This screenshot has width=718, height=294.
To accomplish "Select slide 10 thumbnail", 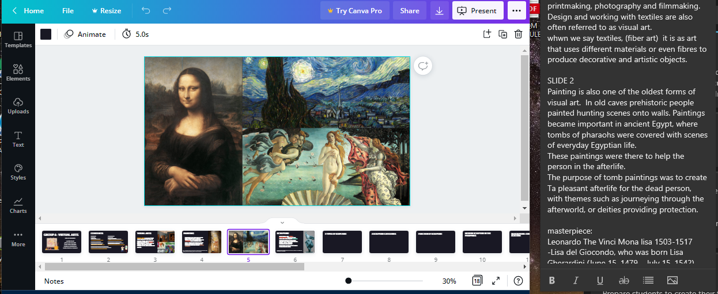I will [482, 242].
